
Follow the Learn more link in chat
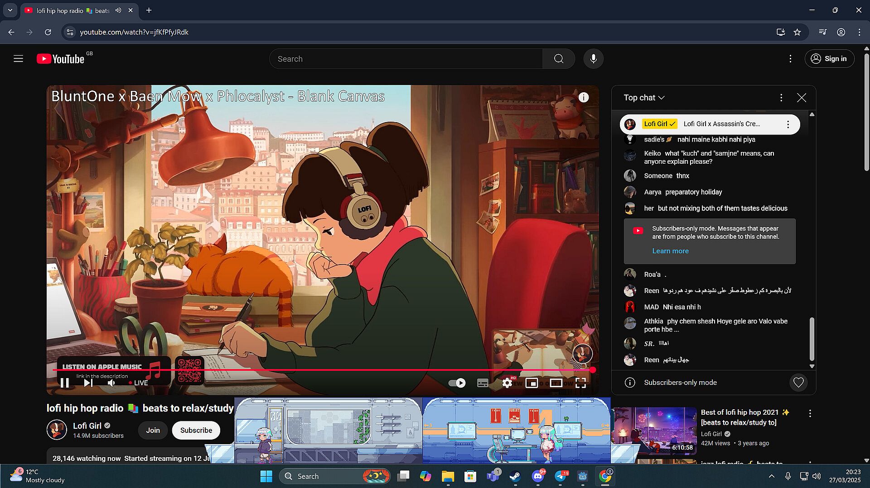[670, 251]
